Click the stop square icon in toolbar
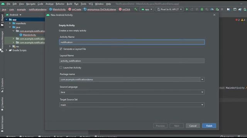This screenshot has height=138, width=247. tap(222, 9)
